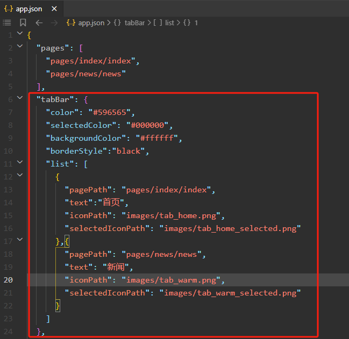Click the "pages" key on line 2
Screen dimensions: 349x339
tap(53, 48)
